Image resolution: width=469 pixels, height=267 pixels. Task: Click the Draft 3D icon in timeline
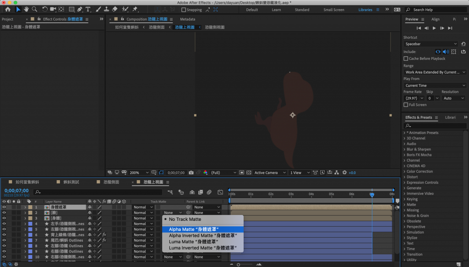[x=181, y=192]
